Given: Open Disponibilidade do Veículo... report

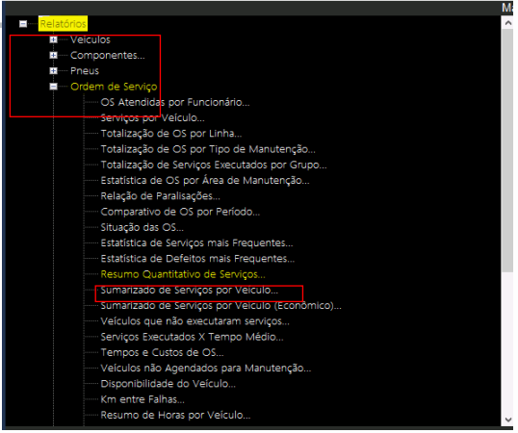Looking at the screenshot, I should [168, 384].
